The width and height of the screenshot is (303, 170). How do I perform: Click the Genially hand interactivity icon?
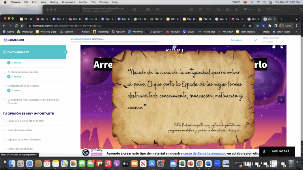[x=273, y=47]
